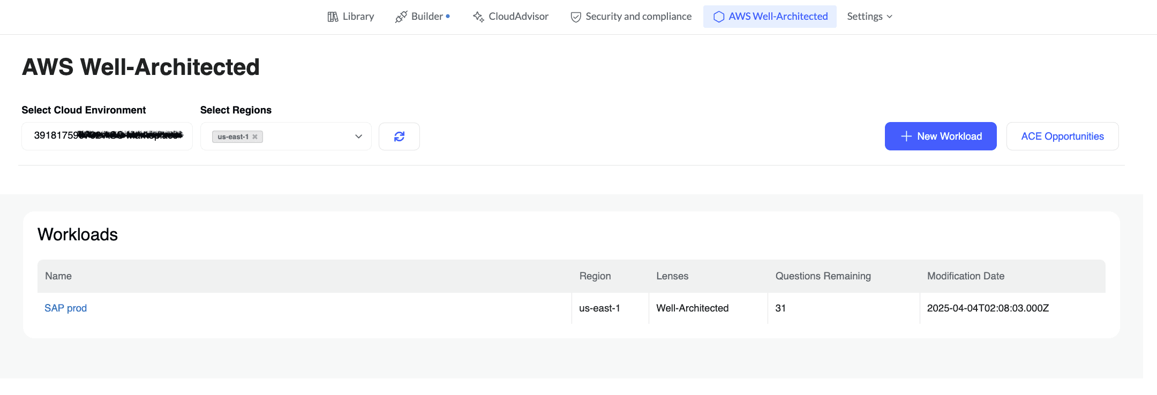Remove the us-east-1 region tag
Image resolution: width=1157 pixels, height=395 pixels.
click(255, 137)
